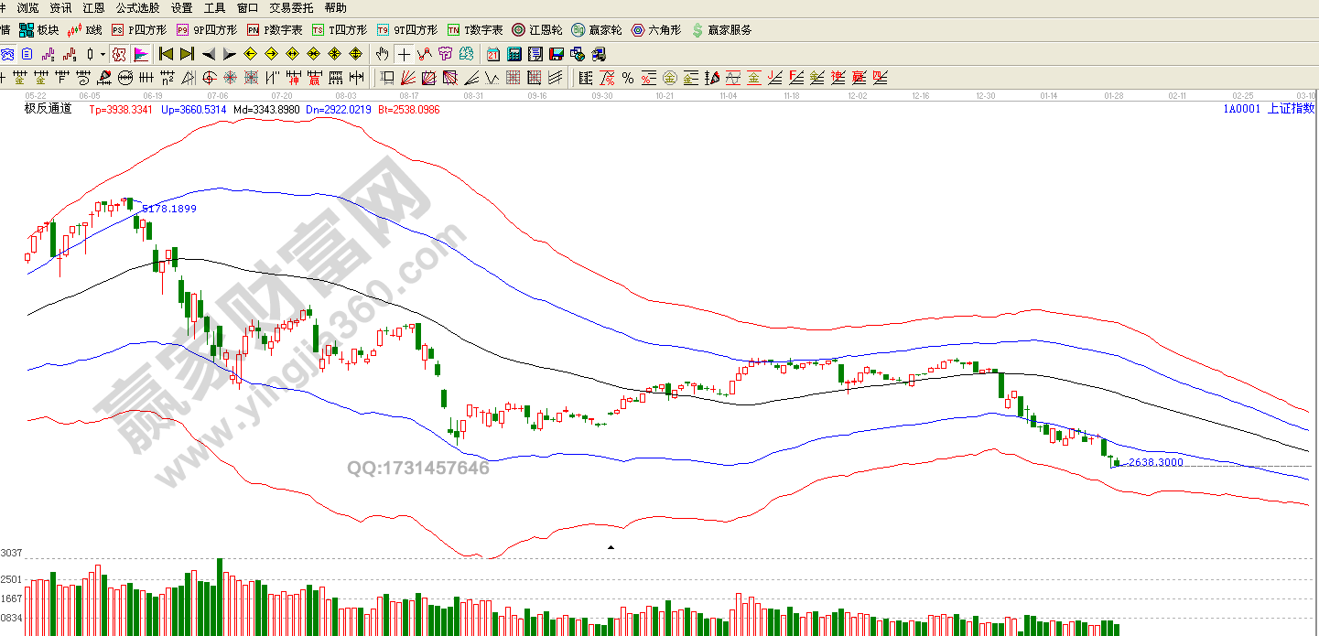Click the percent sign tool icon
Image resolution: width=1319 pixels, height=636 pixels.
[627, 77]
